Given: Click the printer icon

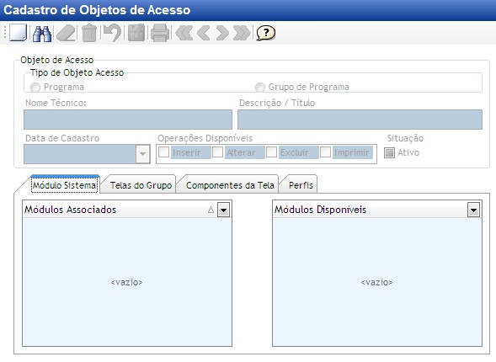Looking at the screenshot, I should click(x=160, y=33).
